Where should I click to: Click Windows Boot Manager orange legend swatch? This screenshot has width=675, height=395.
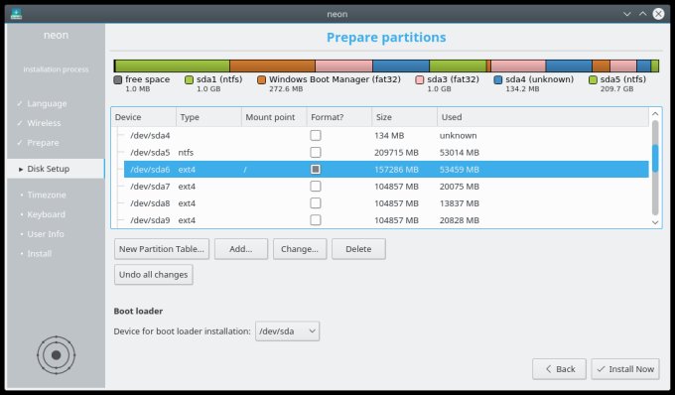point(261,80)
